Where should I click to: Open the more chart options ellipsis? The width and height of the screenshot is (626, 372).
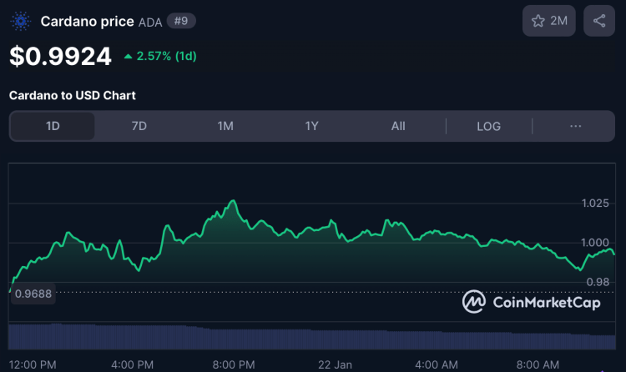(575, 126)
